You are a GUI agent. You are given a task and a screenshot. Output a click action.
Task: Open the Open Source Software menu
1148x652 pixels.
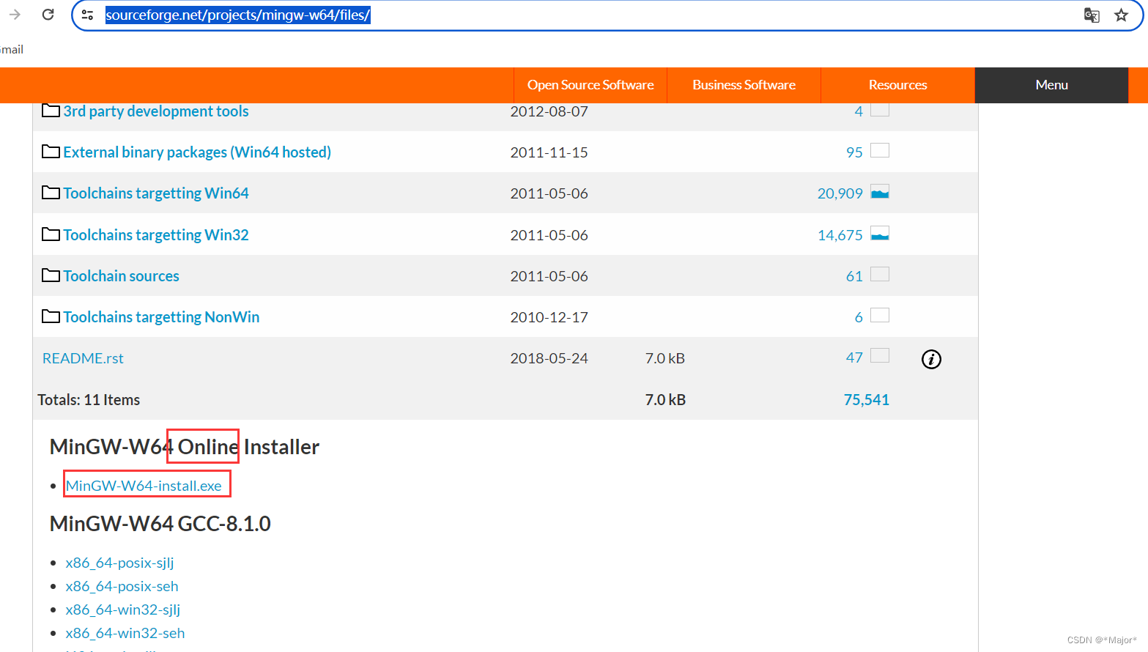(x=590, y=85)
